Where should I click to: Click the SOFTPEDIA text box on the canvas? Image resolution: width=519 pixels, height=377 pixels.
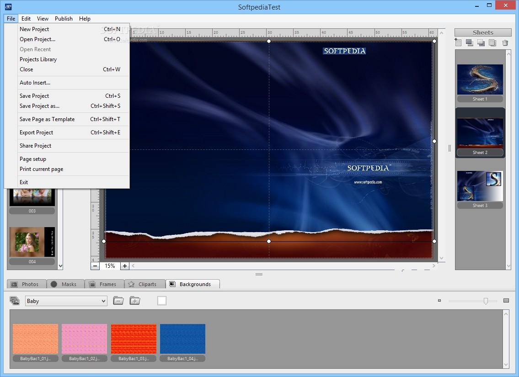(x=344, y=51)
